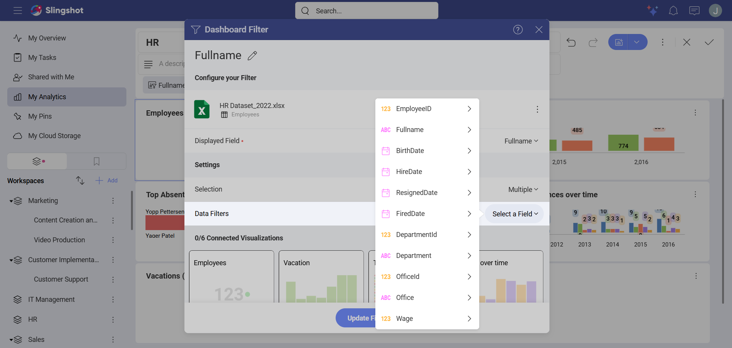Image resolution: width=732 pixels, height=348 pixels.
Task: Add a visualization with the chart button
Action: coord(619,42)
